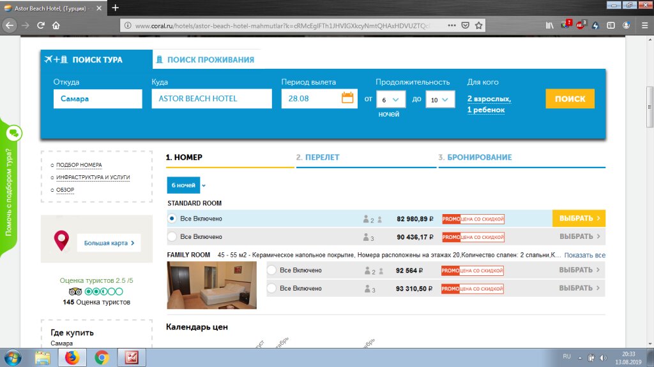Image resolution: width=654 pixels, height=367 pixels.
Task: Click the page vertical scrollbar
Action: point(650,107)
